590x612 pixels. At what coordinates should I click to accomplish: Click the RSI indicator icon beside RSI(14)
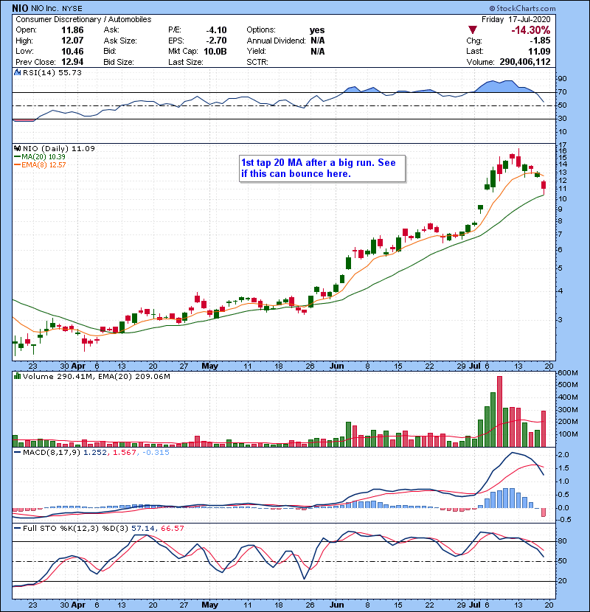coord(17,72)
